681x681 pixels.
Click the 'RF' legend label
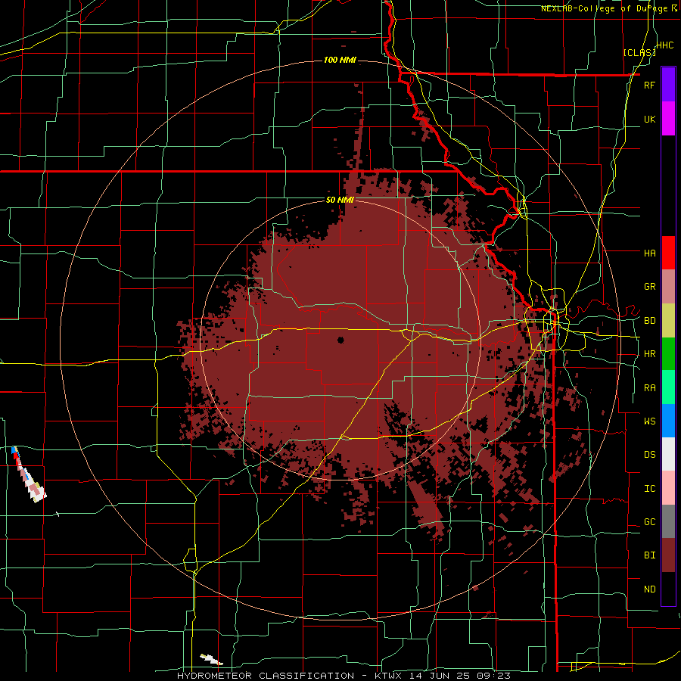coord(649,85)
